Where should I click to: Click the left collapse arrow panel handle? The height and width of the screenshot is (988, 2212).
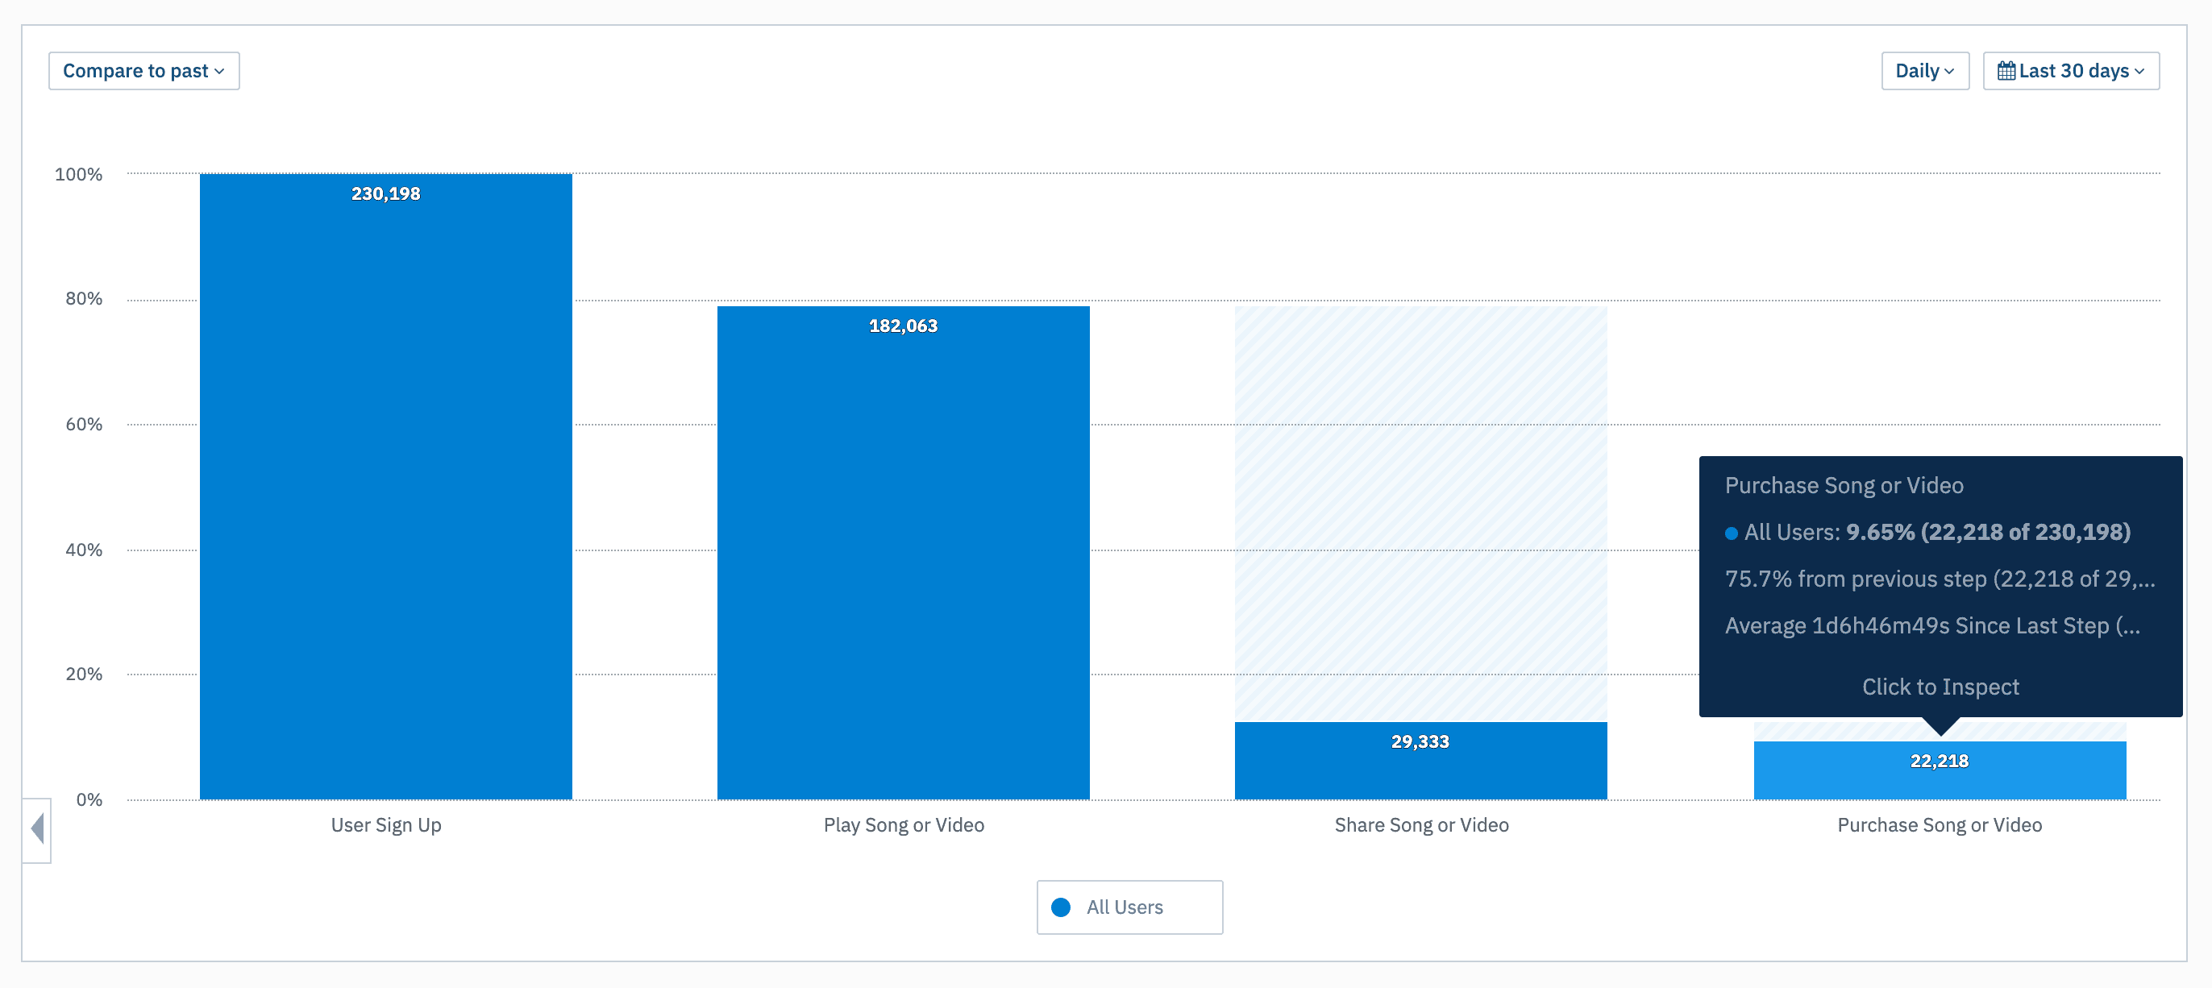click(x=37, y=829)
